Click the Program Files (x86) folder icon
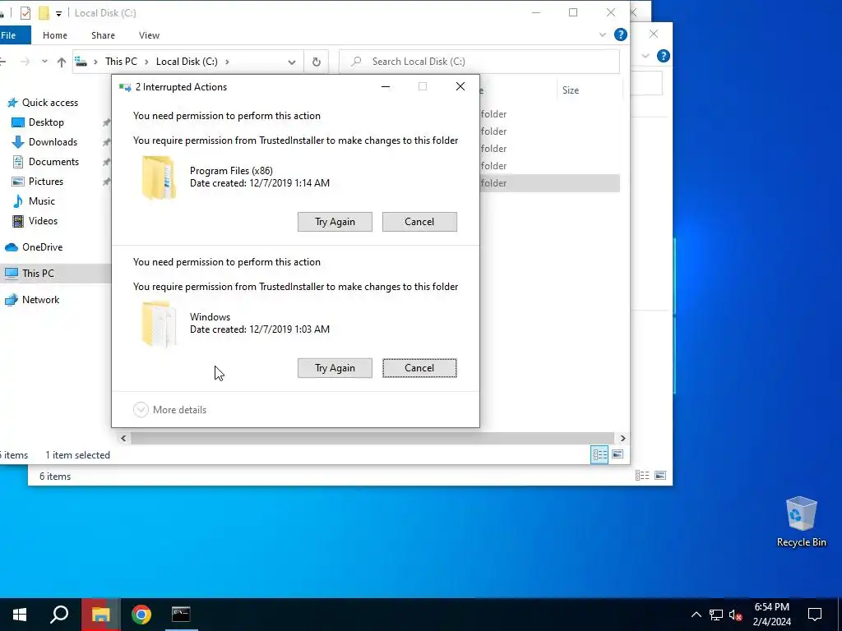 tap(159, 177)
